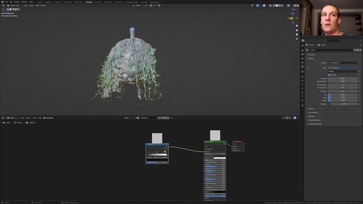Open the Render menu

(x=16, y=2)
